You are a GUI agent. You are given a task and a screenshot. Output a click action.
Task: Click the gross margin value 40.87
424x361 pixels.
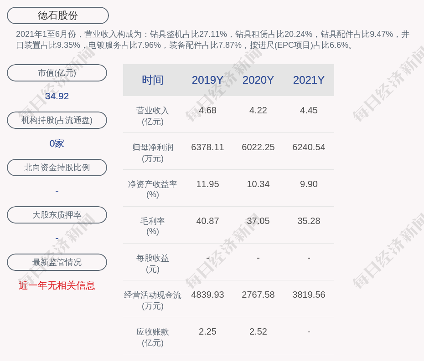(x=207, y=221)
